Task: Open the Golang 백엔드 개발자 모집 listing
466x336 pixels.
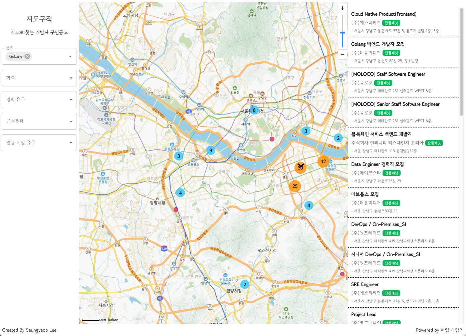Action: point(378,44)
